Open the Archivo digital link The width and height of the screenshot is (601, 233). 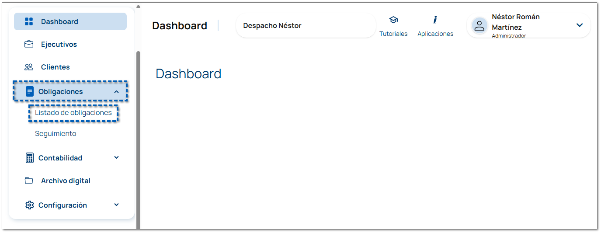tap(66, 181)
